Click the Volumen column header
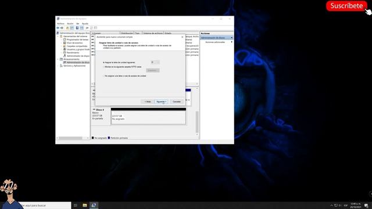372x209 pixels. point(106,33)
